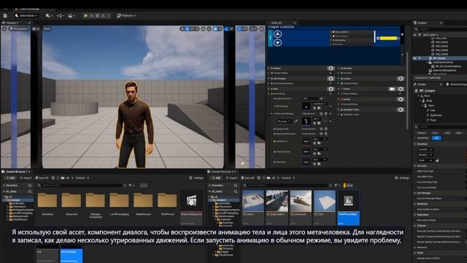Click the eyedropper pick actor icon
This screenshot has height=263, width=467.
296,121
